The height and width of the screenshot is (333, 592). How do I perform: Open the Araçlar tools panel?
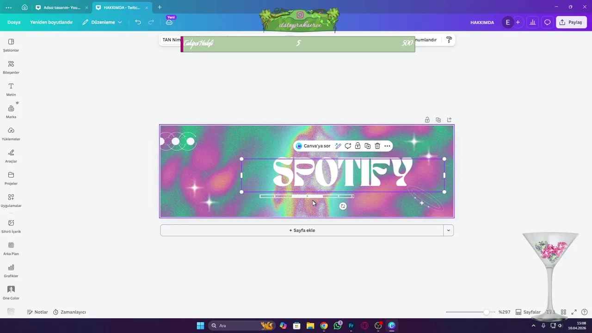tap(11, 156)
